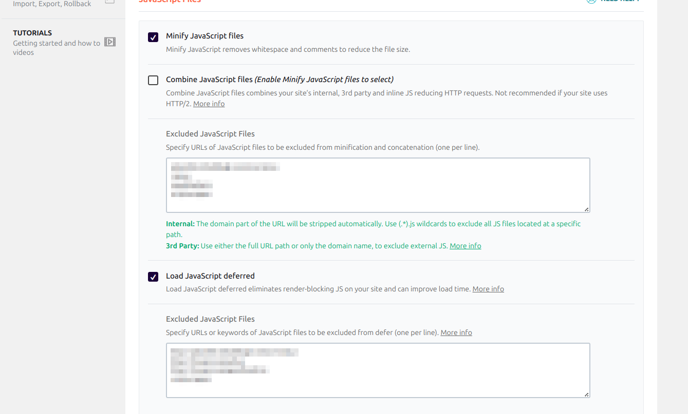Click "Getting started and how to videos" text

tap(57, 48)
